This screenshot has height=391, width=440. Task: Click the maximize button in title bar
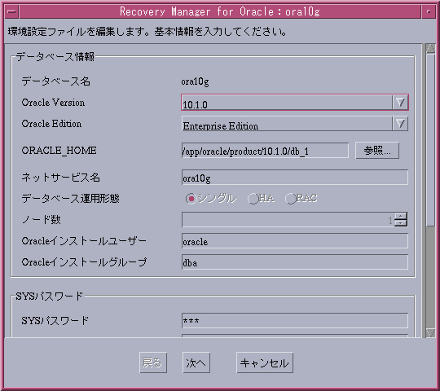[429, 11]
